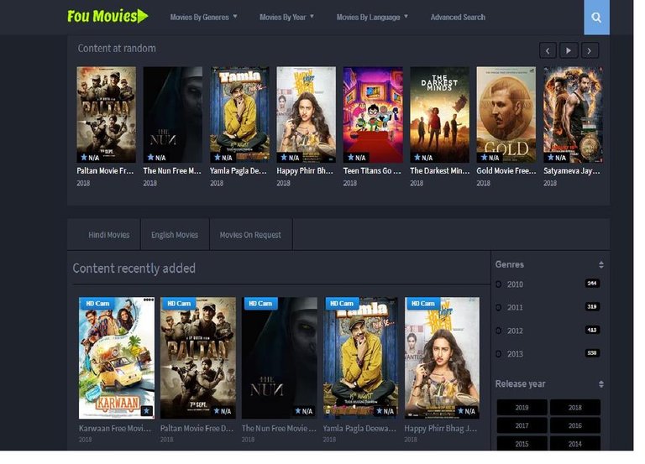Switch to Hindi Movies tab
Viewport: 645px width, 464px height.
click(x=109, y=235)
